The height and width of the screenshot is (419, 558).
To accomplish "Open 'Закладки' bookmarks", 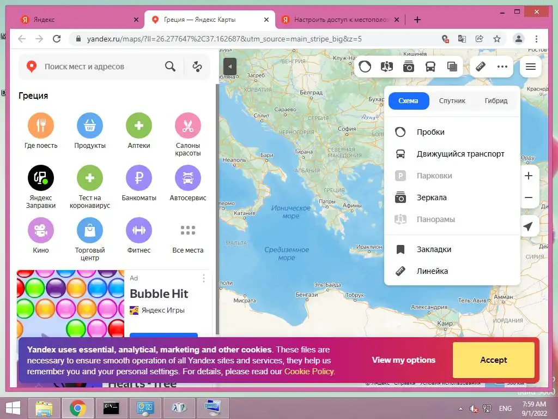I will point(452,249).
